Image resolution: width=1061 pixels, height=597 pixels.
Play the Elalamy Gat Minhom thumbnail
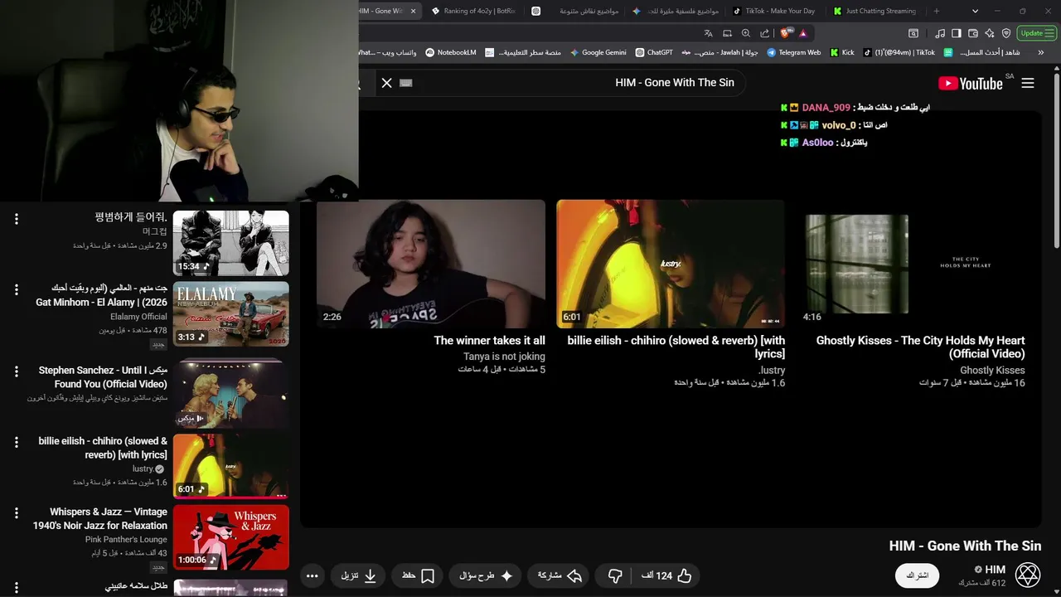pyautogui.click(x=231, y=313)
